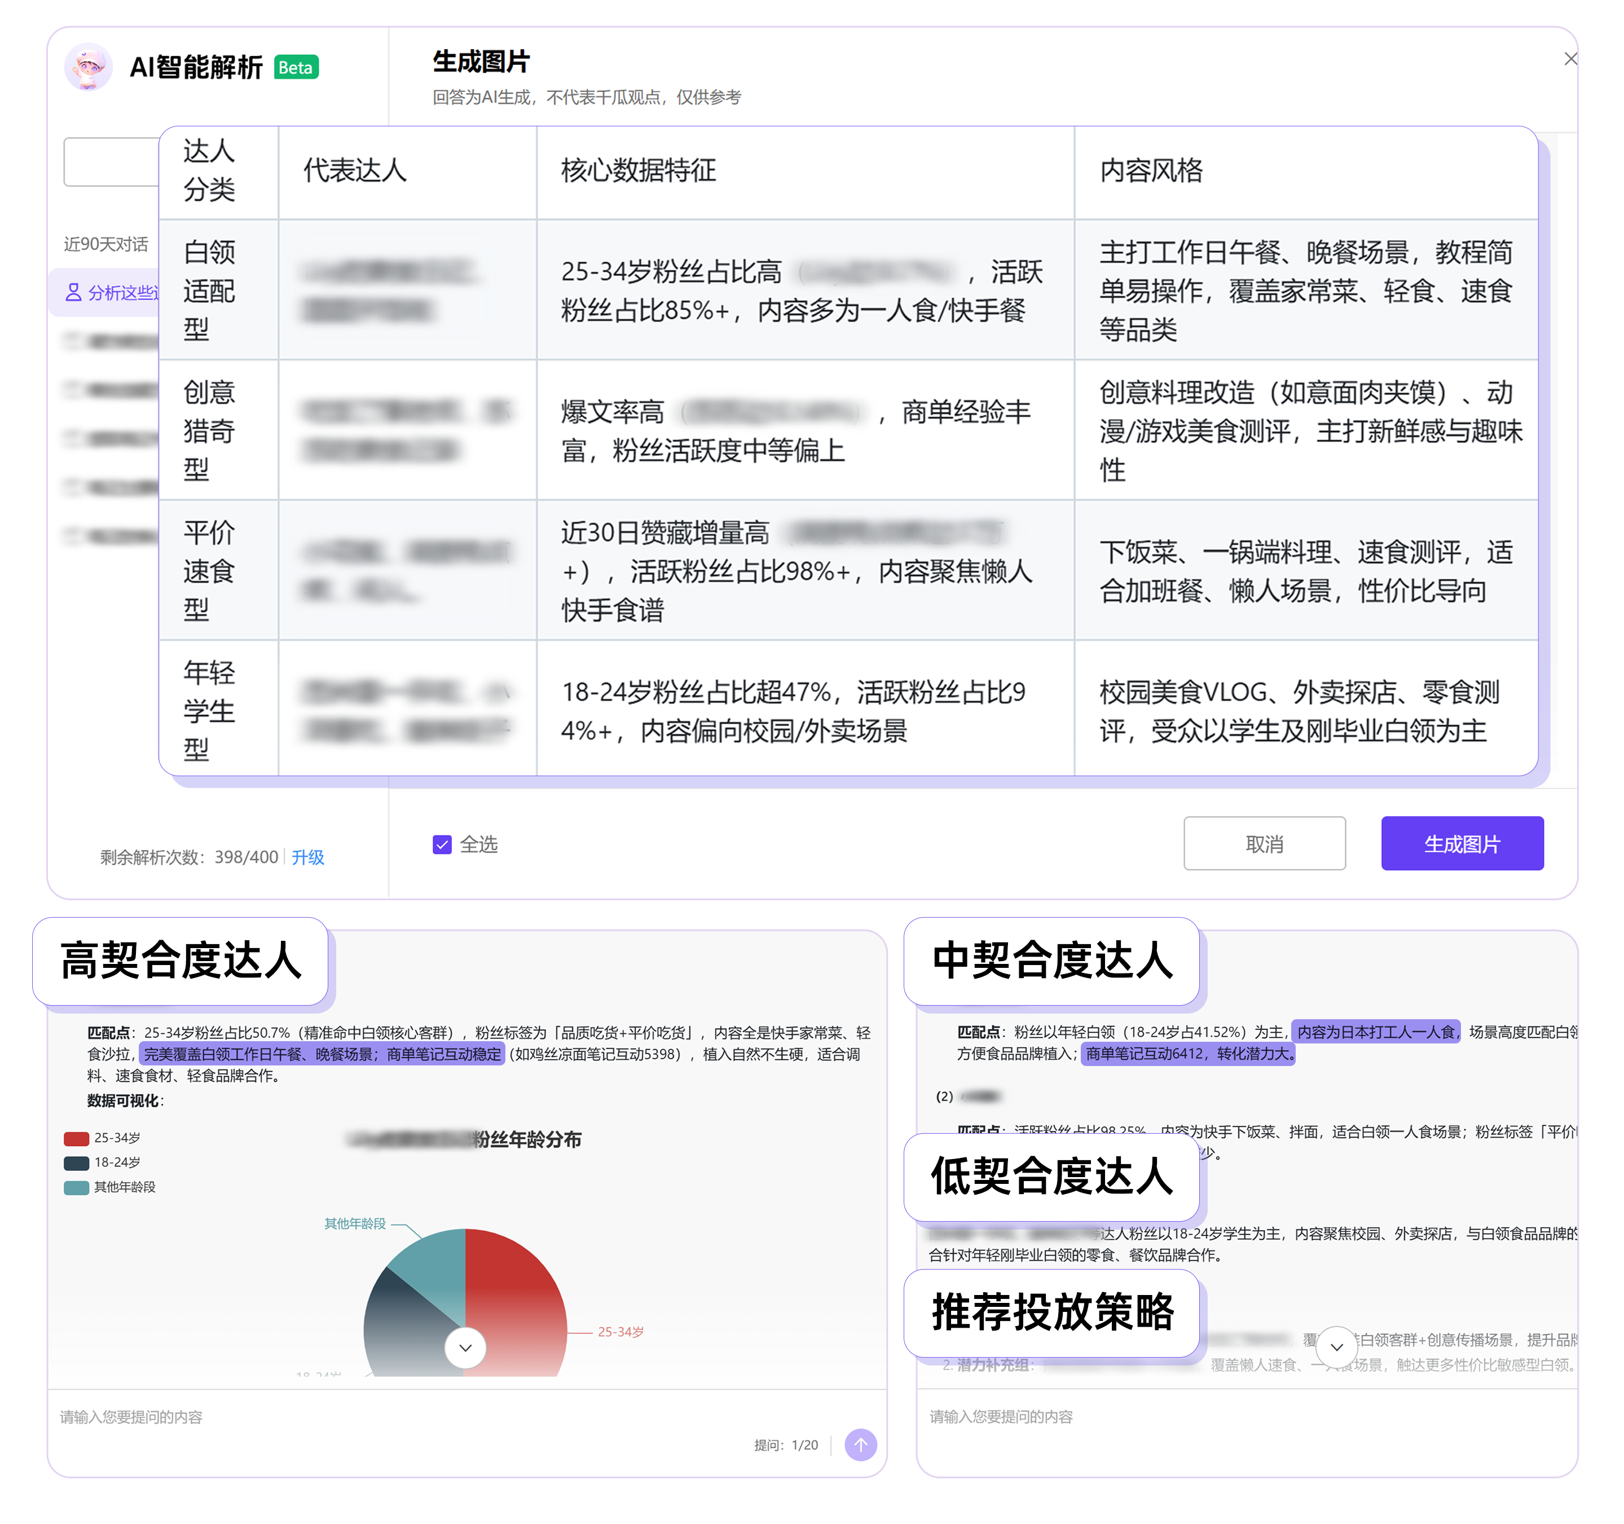Click scroll-down chevron in the right chat panel

1336,1347
